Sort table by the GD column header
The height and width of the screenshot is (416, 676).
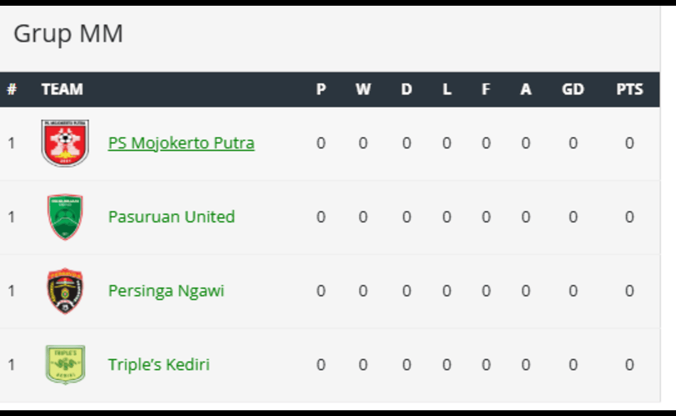tap(573, 89)
